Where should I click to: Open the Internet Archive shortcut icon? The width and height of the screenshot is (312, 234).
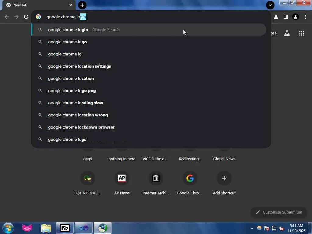156,178
